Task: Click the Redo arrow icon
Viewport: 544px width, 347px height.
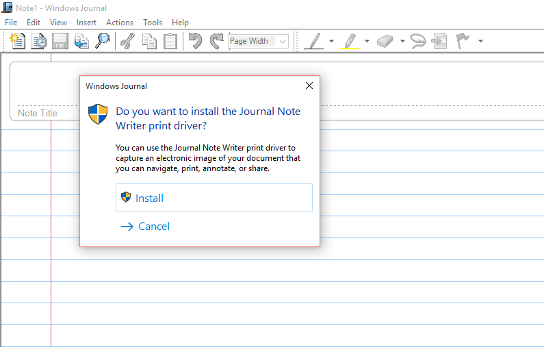Action: click(217, 41)
